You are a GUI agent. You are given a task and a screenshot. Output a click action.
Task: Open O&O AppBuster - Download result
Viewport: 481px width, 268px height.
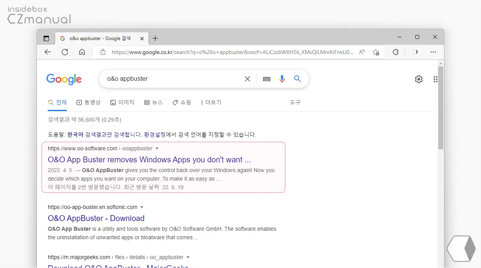click(x=96, y=218)
